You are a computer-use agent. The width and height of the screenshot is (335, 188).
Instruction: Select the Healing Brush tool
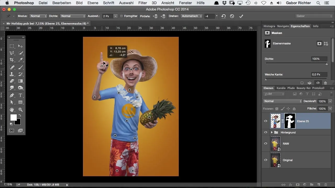[12, 67]
